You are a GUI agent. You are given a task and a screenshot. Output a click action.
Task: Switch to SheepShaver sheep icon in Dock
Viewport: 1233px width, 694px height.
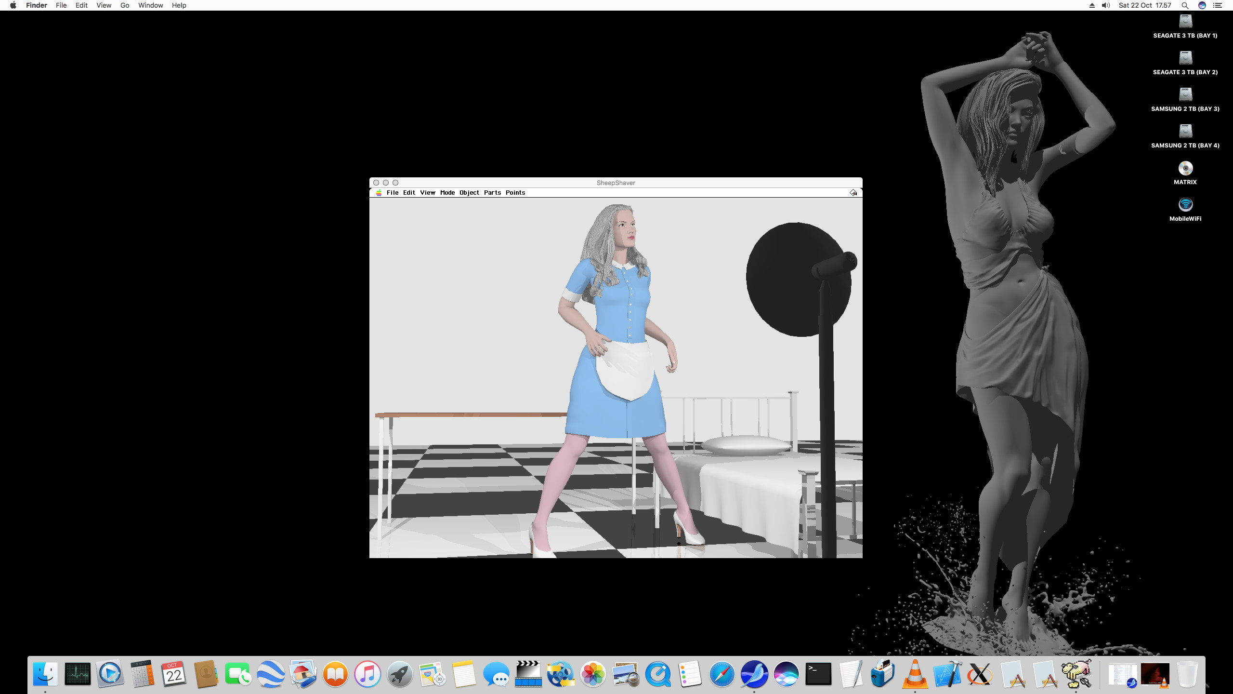point(1076,674)
